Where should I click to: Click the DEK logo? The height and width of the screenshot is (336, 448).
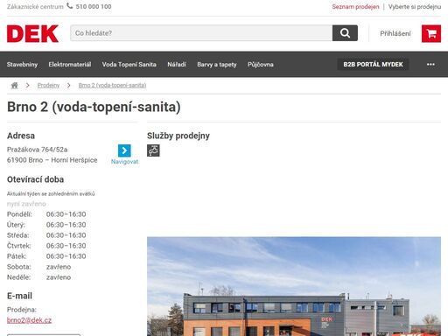pyautogui.click(x=32, y=33)
